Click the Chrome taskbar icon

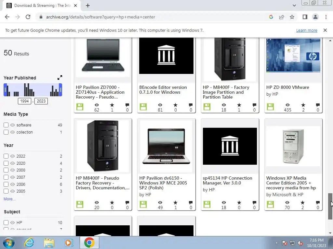coord(89,243)
